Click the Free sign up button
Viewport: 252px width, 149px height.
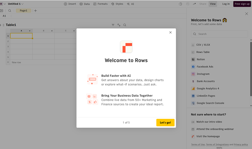pyautogui.click(x=242, y=4)
